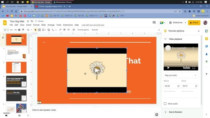Open Google Maps side panel icon
Image resolution: width=210 pixels, height=118 pixels.
click(x=206, y=62)
